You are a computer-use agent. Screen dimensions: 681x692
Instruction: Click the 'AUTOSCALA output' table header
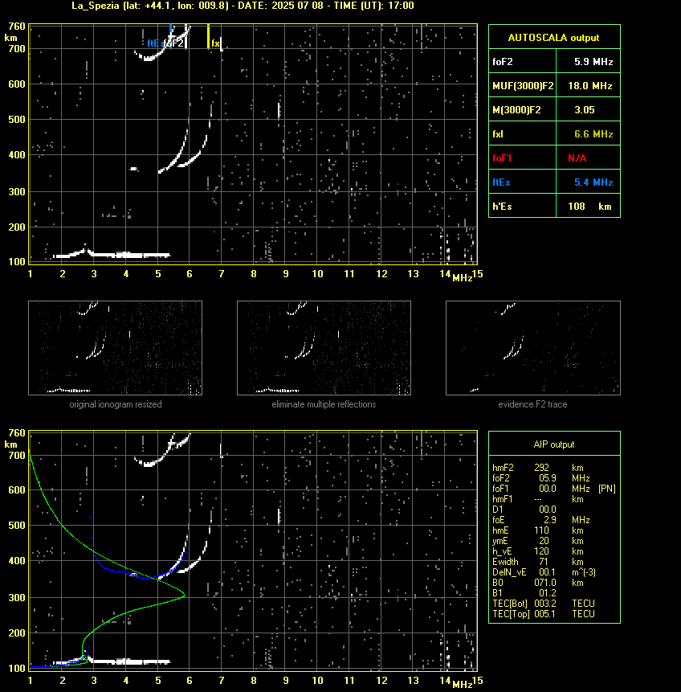point(554,37)
